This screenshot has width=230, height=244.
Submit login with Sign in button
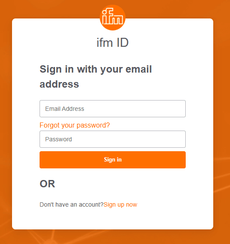113,160
